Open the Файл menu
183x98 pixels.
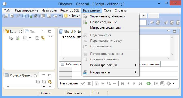(x=7, y=10)
